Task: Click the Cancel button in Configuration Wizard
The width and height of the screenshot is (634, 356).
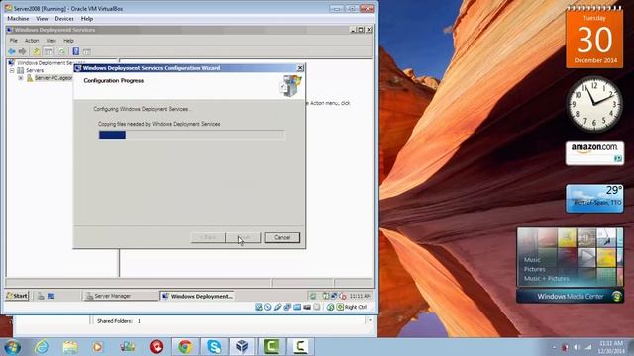Action: click(282, 237)
